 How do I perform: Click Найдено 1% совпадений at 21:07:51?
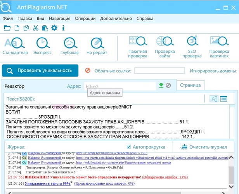(x=45, y=158)
